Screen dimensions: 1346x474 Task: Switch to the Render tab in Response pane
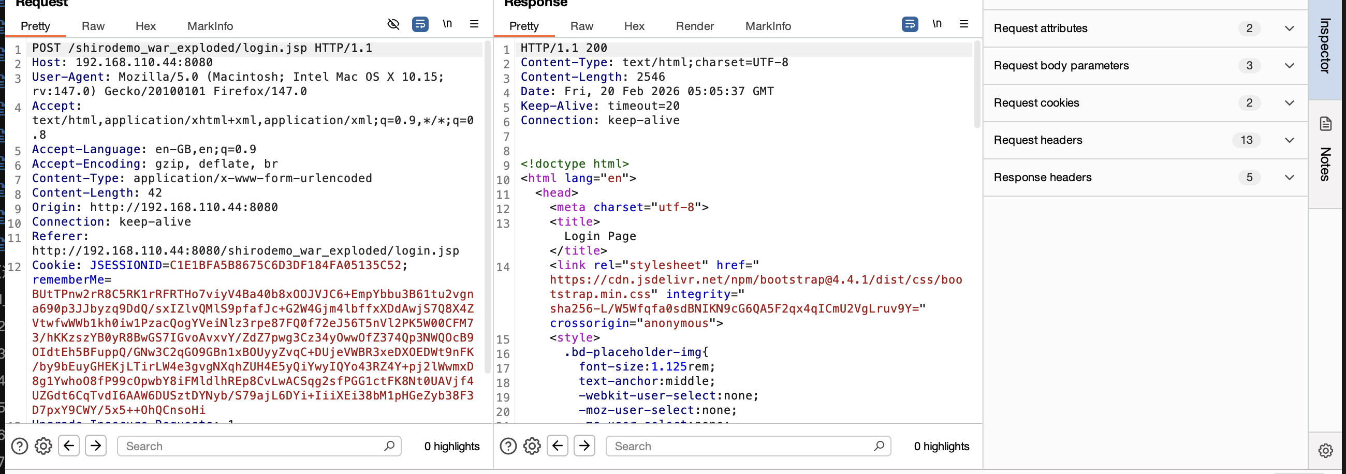tap(694, 26)
